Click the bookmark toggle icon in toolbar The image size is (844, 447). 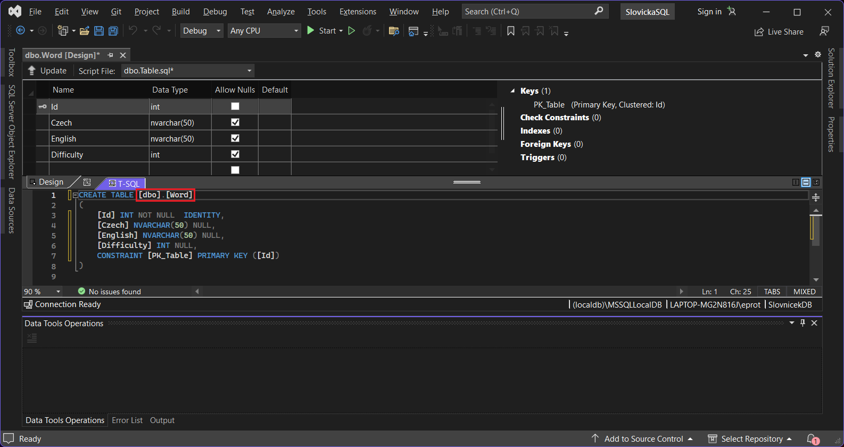(x=511, y=31)
